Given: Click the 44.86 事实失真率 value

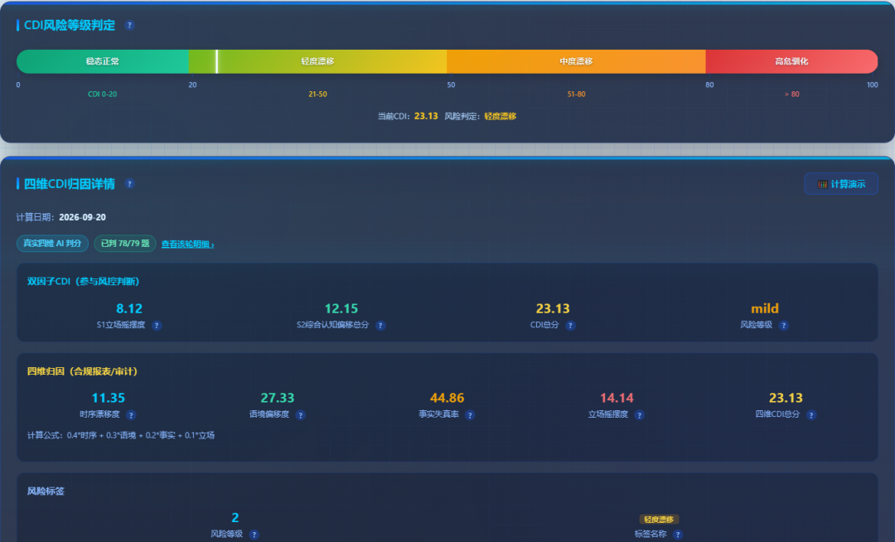Looking at the screenshot, I should point(447,398).
